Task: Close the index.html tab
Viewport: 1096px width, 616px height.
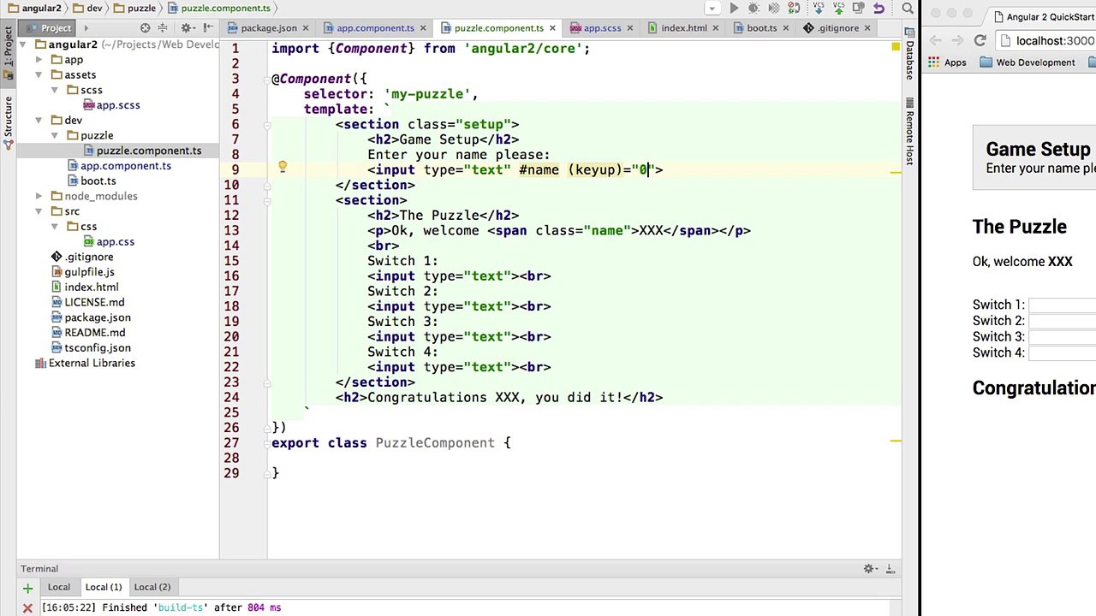Action: [x=717, y=28]
